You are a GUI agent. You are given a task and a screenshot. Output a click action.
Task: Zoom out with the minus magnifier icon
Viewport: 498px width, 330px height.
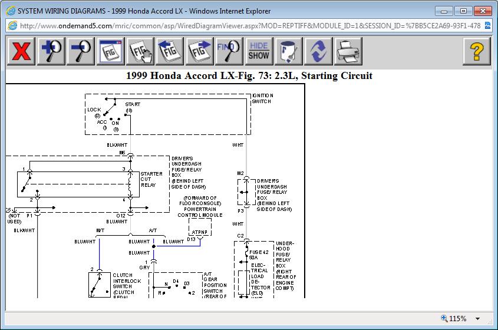click(x=80, y=51)
